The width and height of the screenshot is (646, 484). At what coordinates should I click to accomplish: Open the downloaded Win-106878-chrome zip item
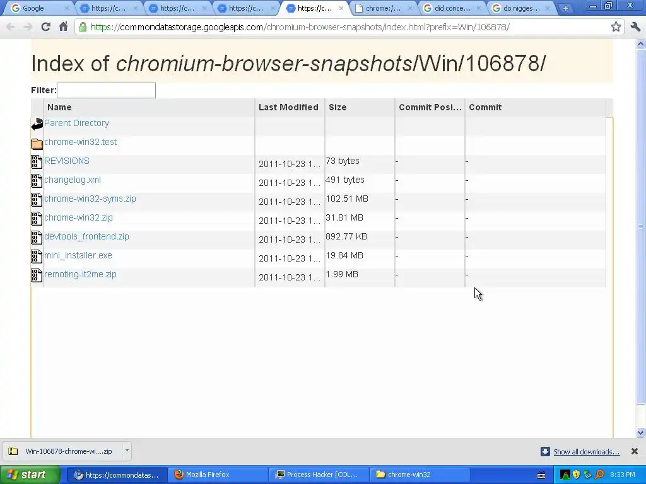pyautogui.click(x=62, y=451)
